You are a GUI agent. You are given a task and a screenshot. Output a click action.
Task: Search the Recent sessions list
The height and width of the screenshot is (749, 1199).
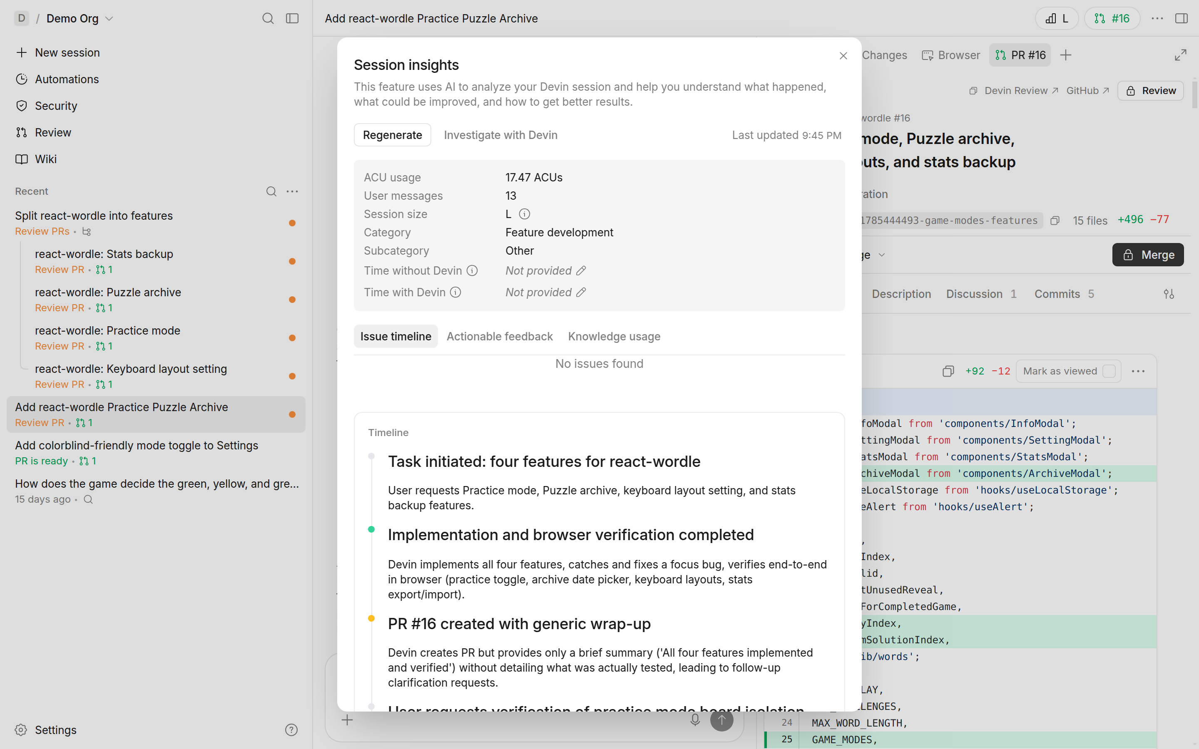(x=271, y=191)
